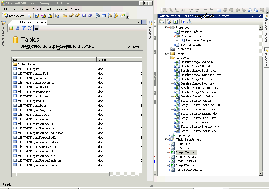Click the horizontal scrollbar left arrow in Tables list
This screenshot has width=269, height=189.
(x=14, y=174)
